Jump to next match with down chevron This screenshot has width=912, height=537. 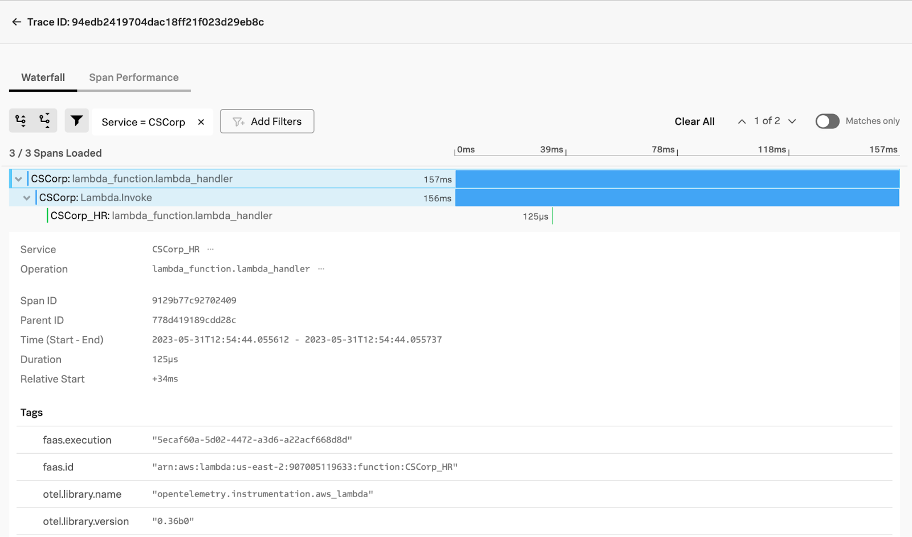coord(792,121)
